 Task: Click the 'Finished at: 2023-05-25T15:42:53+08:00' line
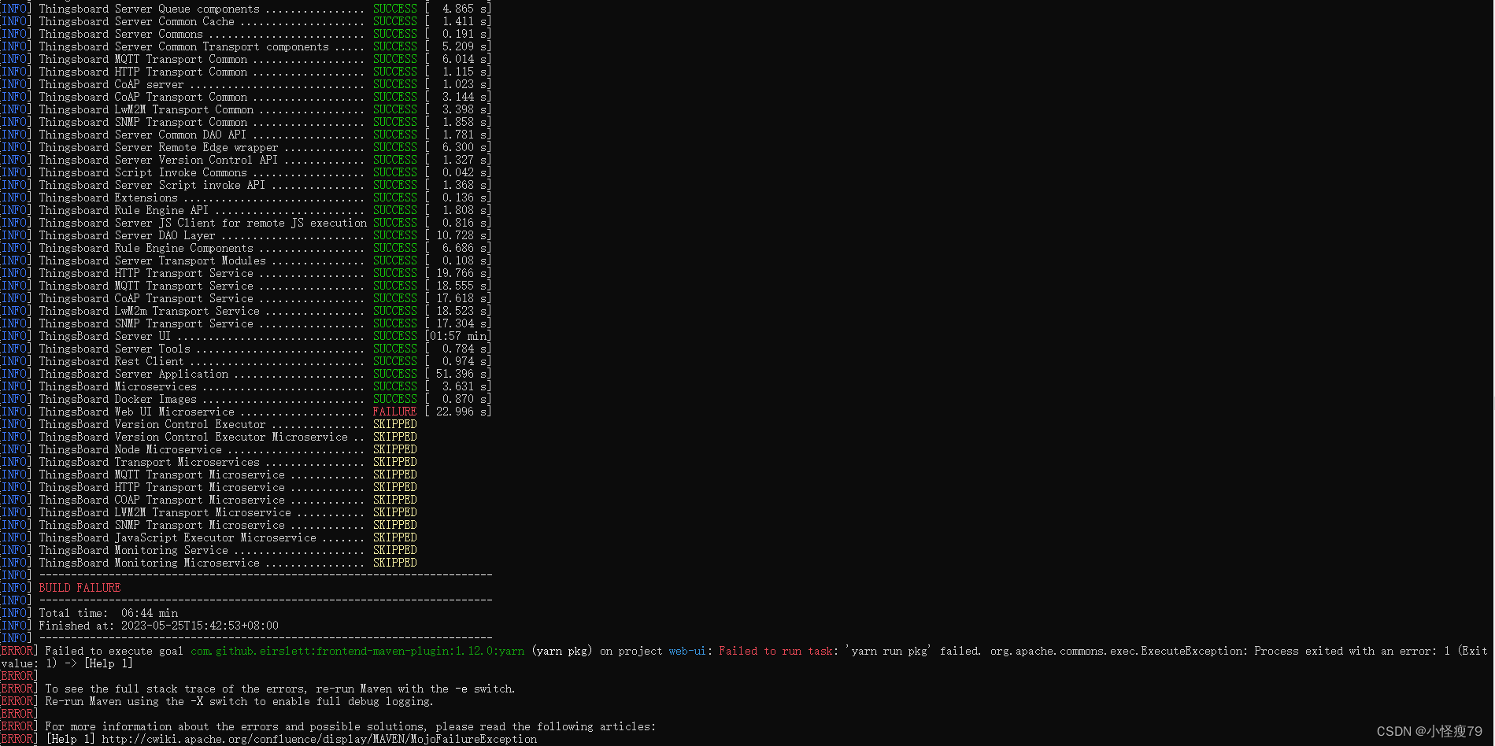tap(158, 626)
